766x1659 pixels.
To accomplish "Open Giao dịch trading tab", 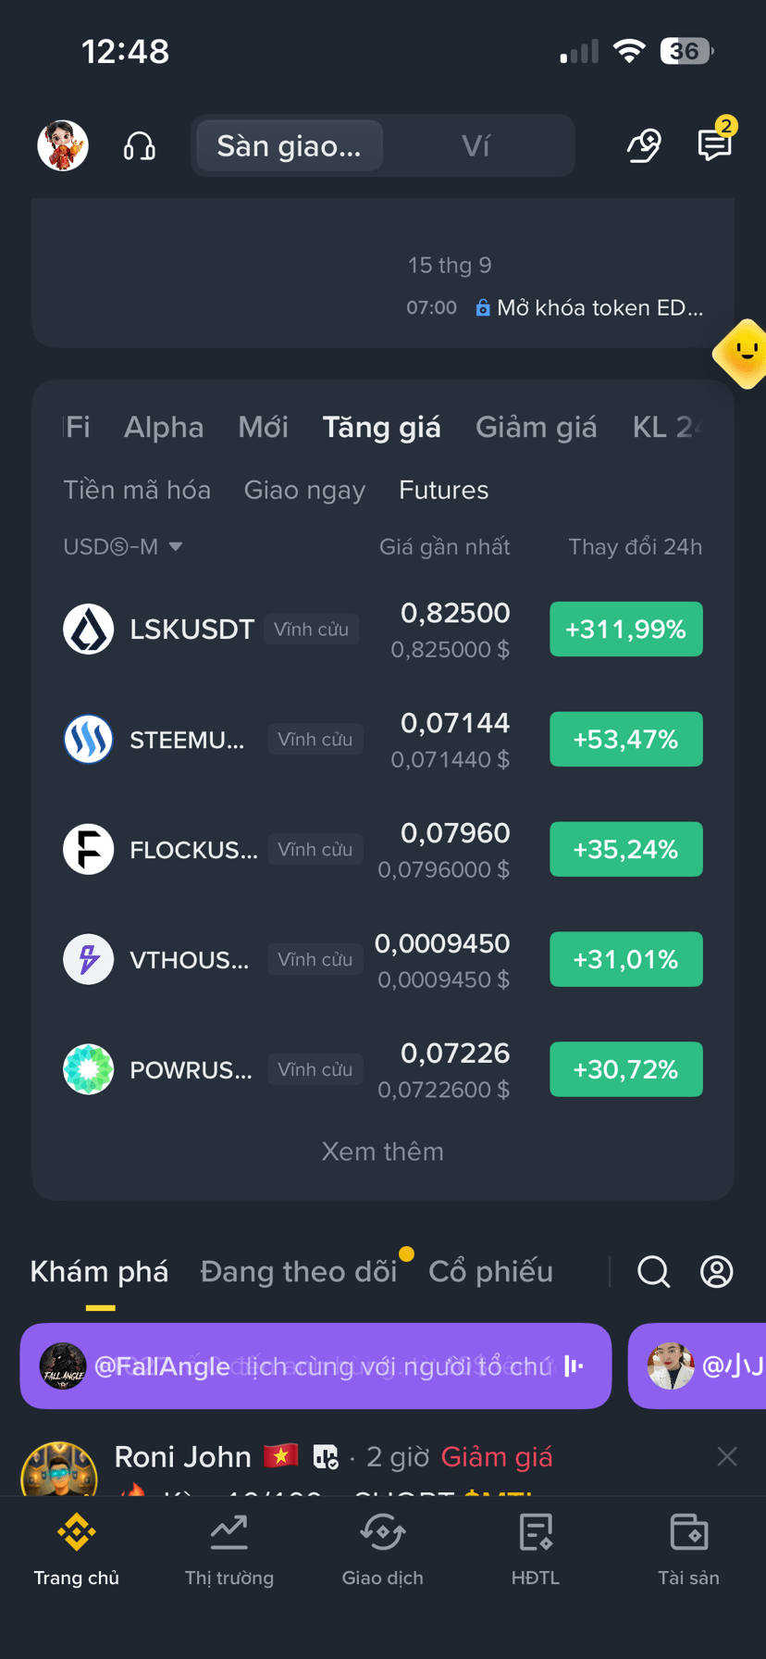I will (x=382, y=1551).
